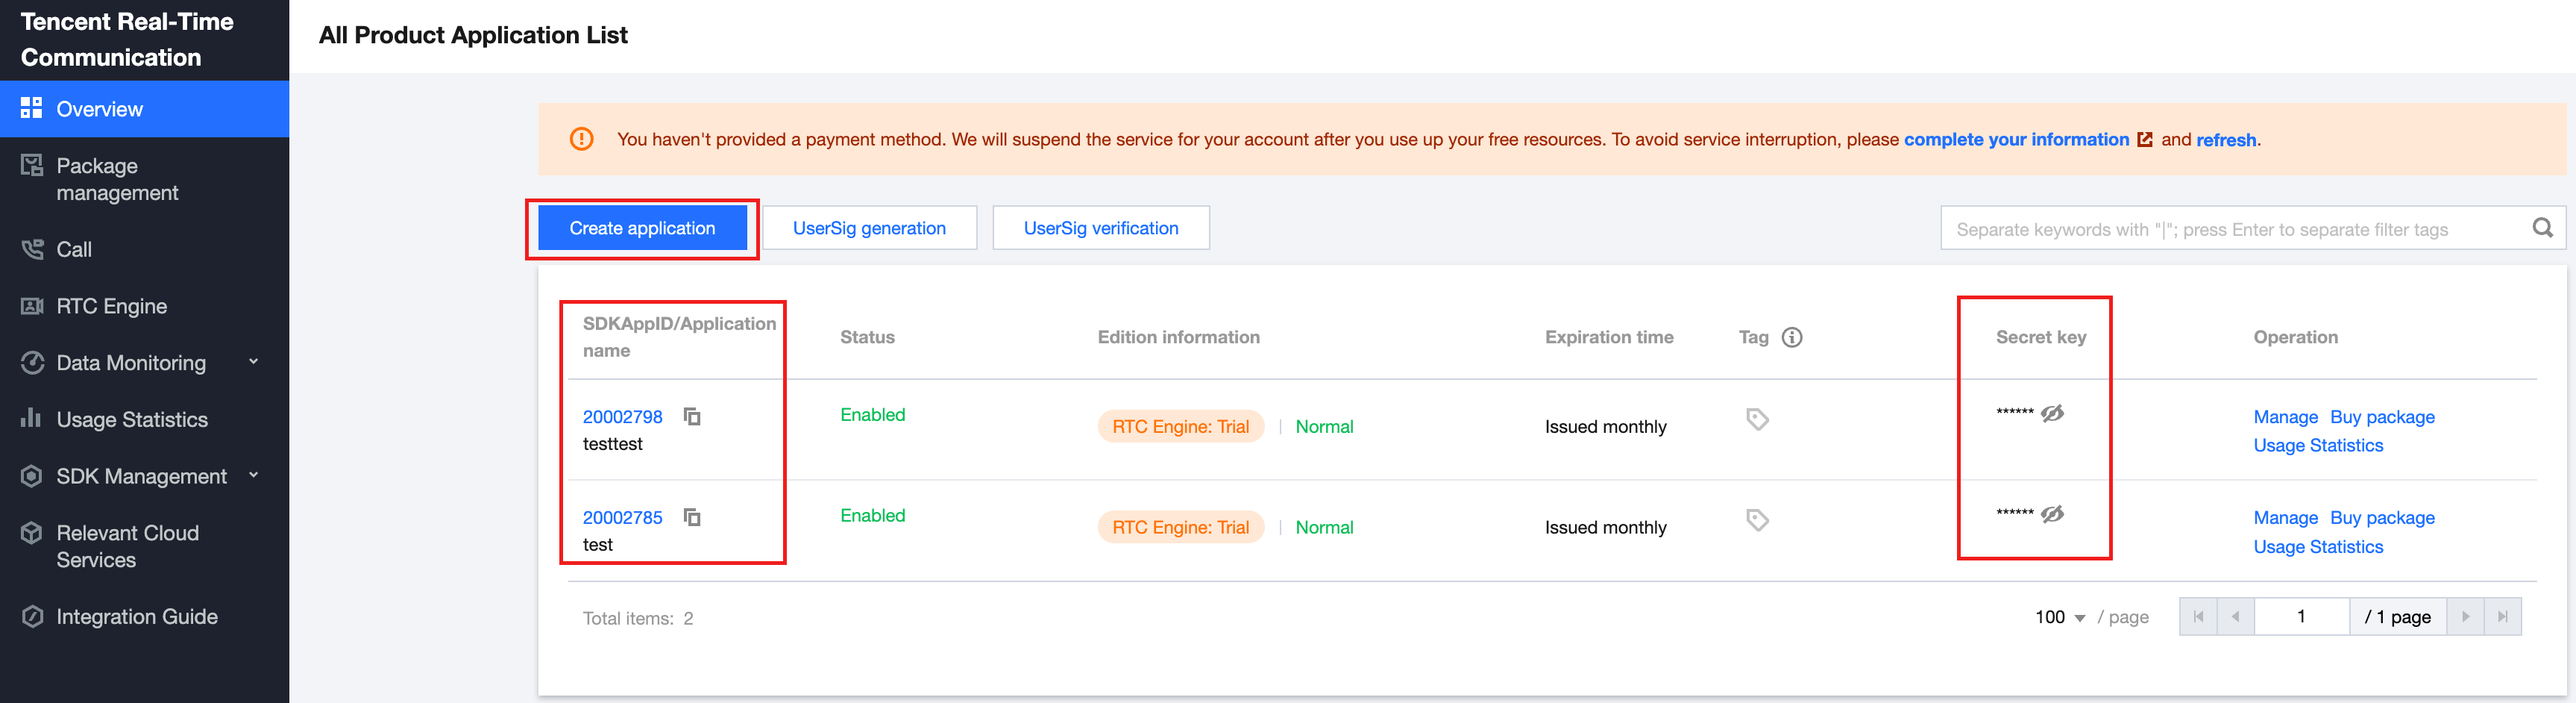Copy SDKAppID 20002798 using copy icon

point(691,416)
